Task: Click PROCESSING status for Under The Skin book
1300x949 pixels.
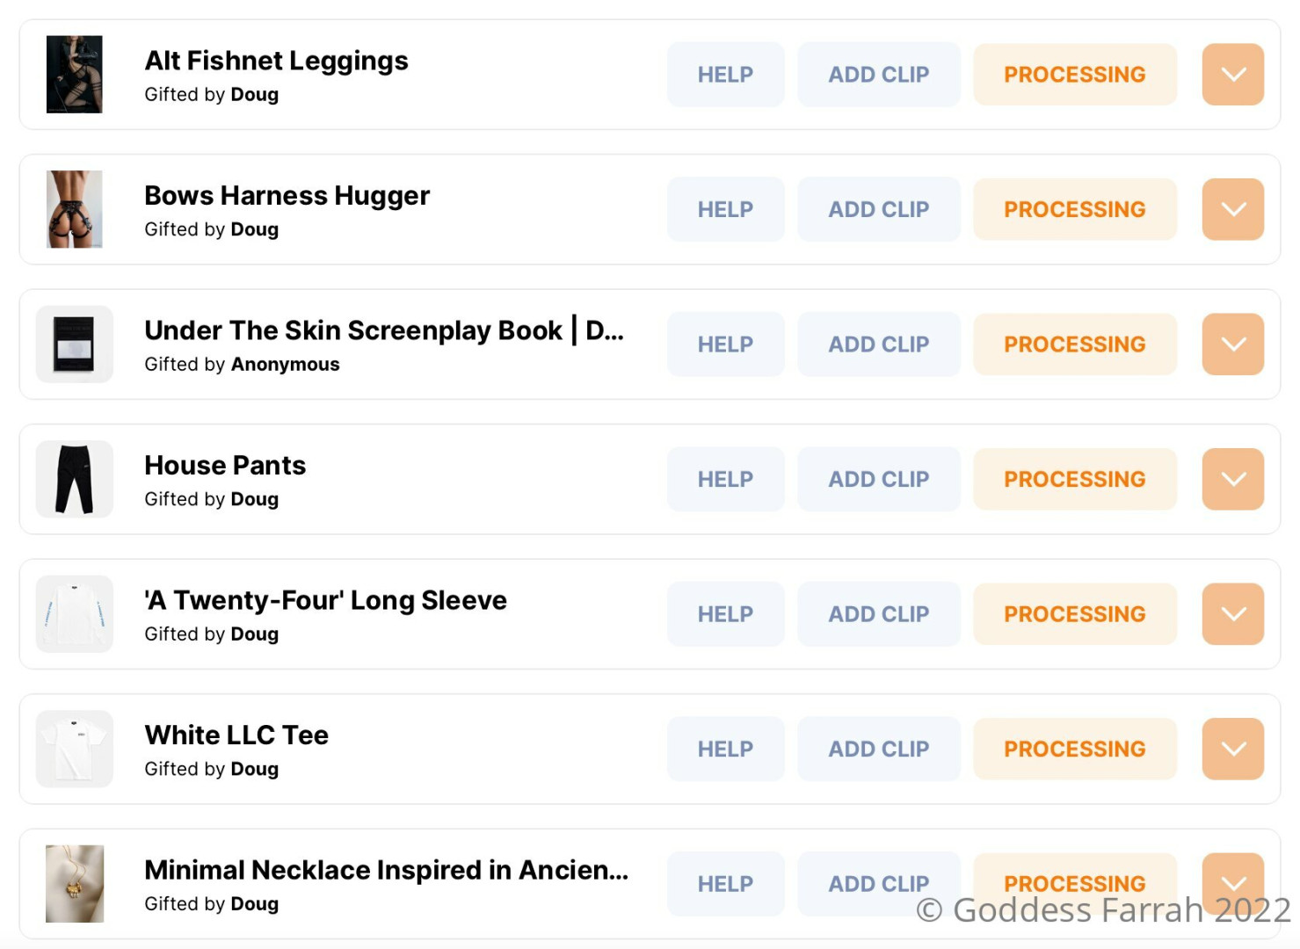Action: click(1074, 344)
